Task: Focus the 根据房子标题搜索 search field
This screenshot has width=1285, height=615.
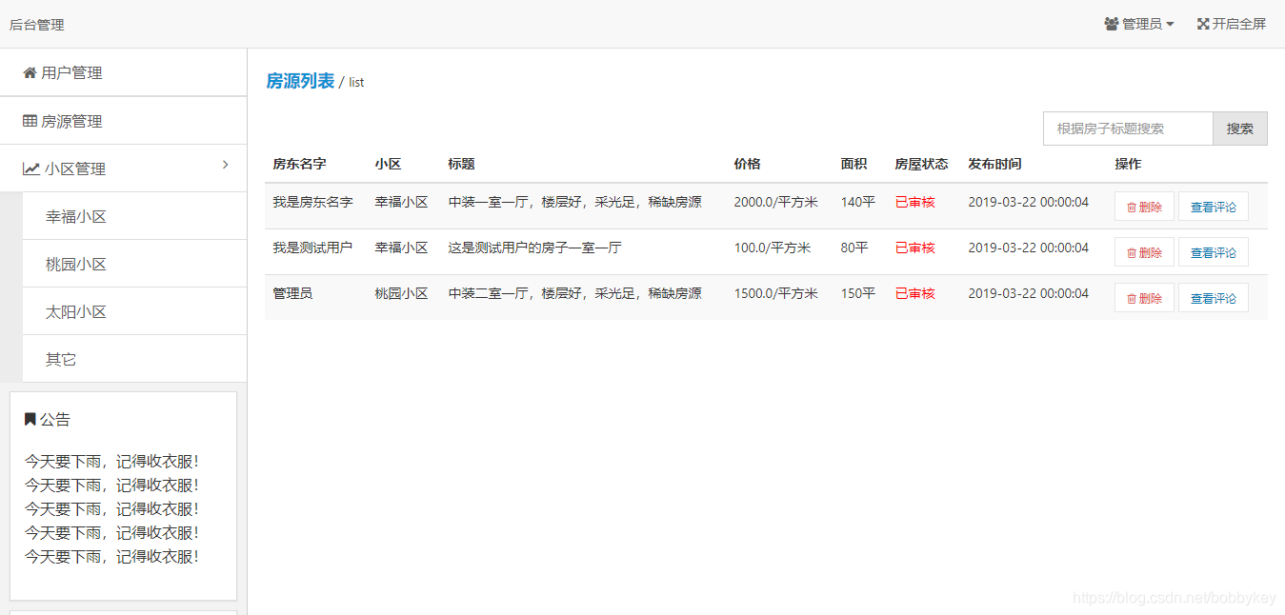Action: [1128, 129]
